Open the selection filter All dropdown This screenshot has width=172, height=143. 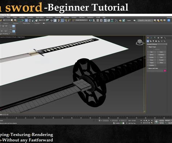pyautogui.click(x=6, y=20)
